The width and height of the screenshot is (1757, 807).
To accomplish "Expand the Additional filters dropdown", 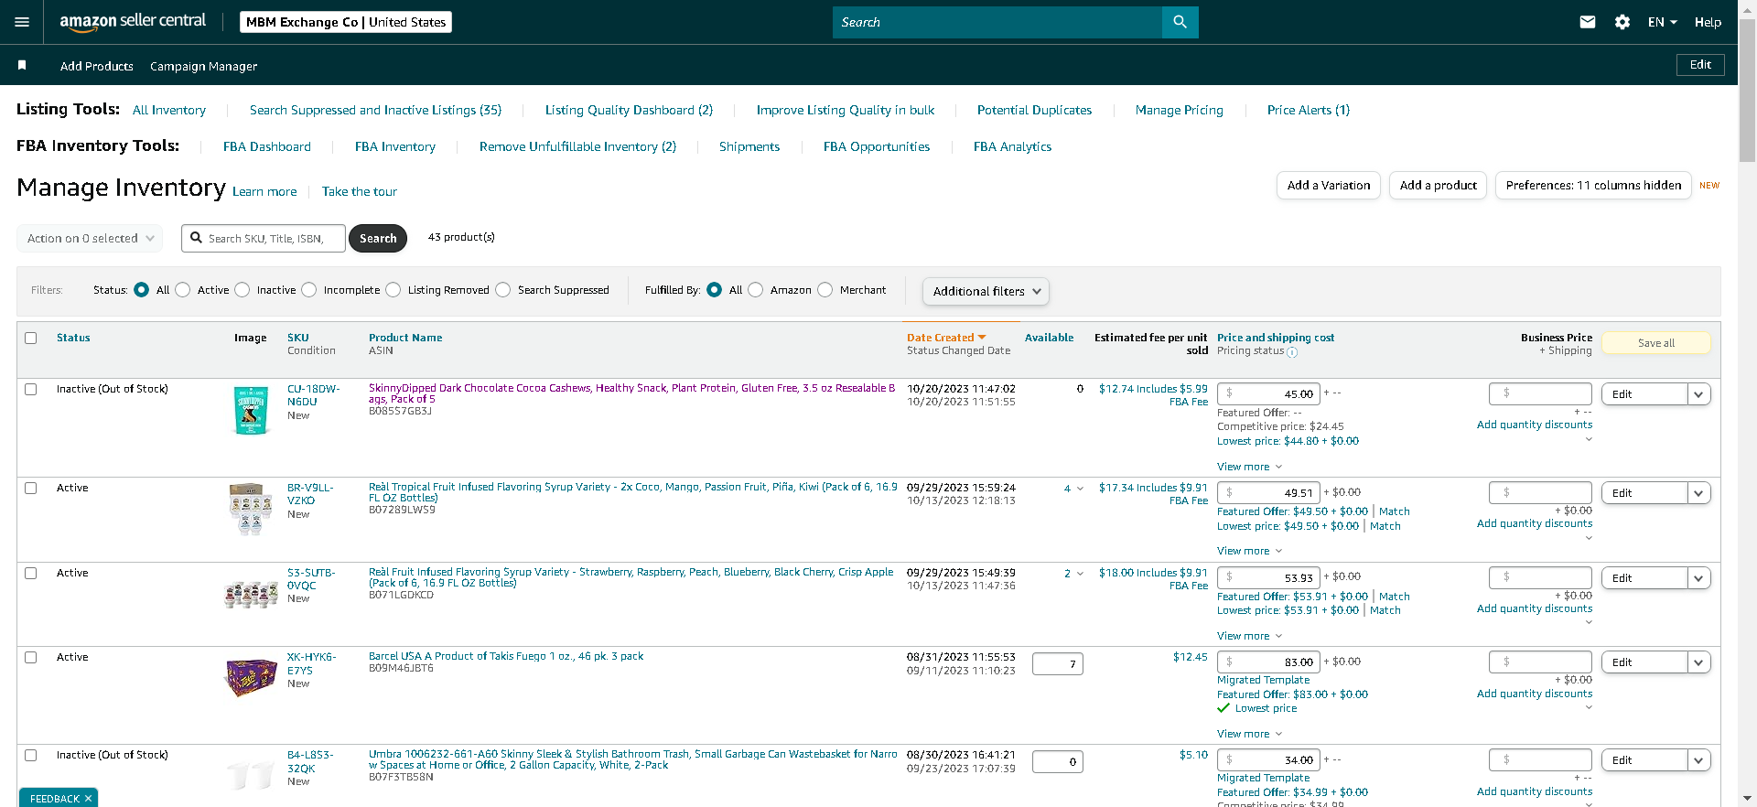I will click(986, 291).
